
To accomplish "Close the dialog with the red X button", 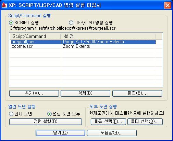I will click(x=168, y=5).
